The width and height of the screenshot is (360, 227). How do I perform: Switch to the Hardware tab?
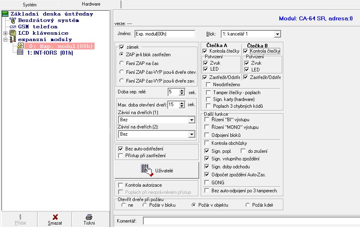click(x=91, y=4)
